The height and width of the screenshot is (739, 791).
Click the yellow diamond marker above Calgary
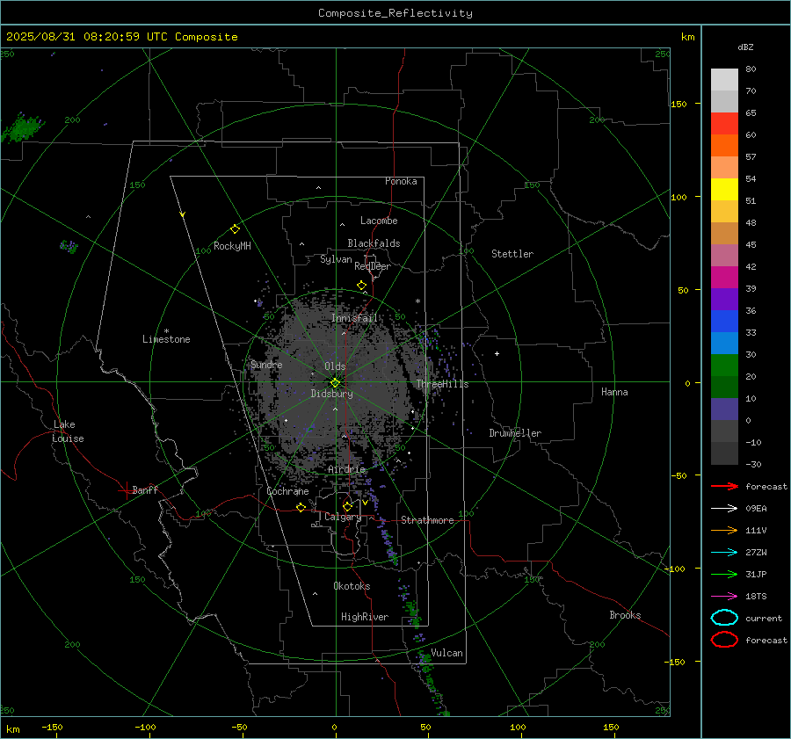click(x=347, y=506)
